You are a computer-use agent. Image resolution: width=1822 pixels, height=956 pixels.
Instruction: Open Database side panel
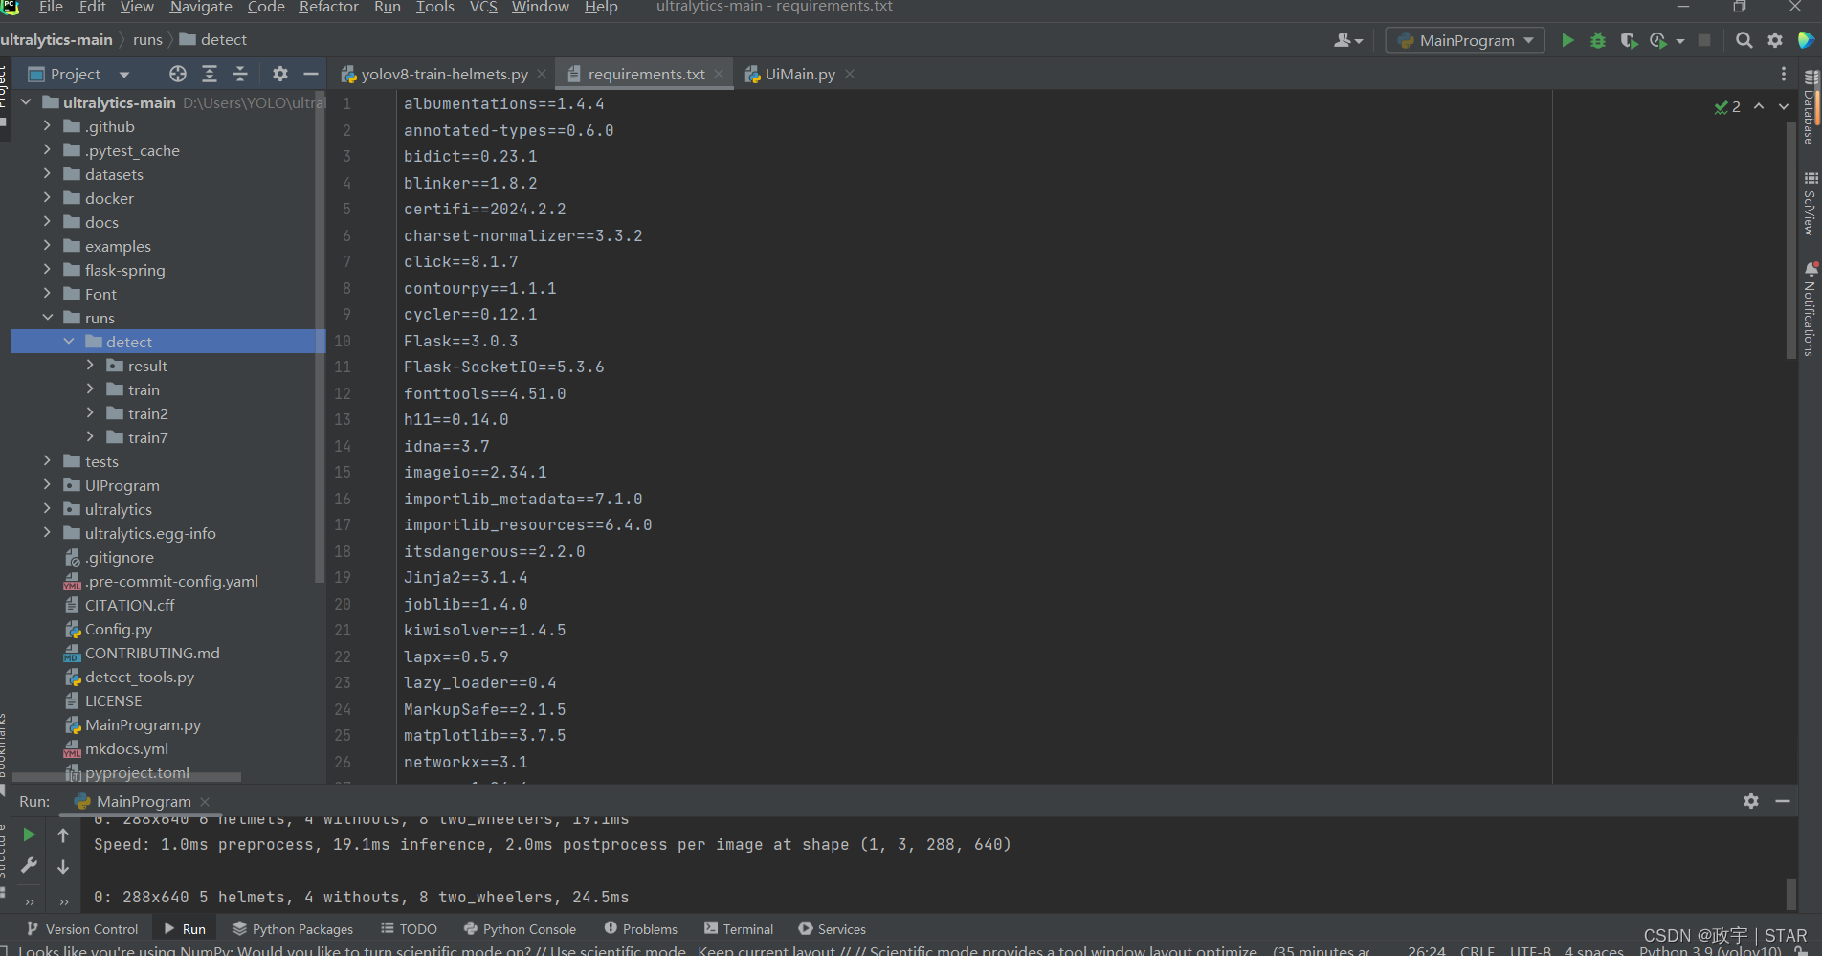tap(1811, 107)
